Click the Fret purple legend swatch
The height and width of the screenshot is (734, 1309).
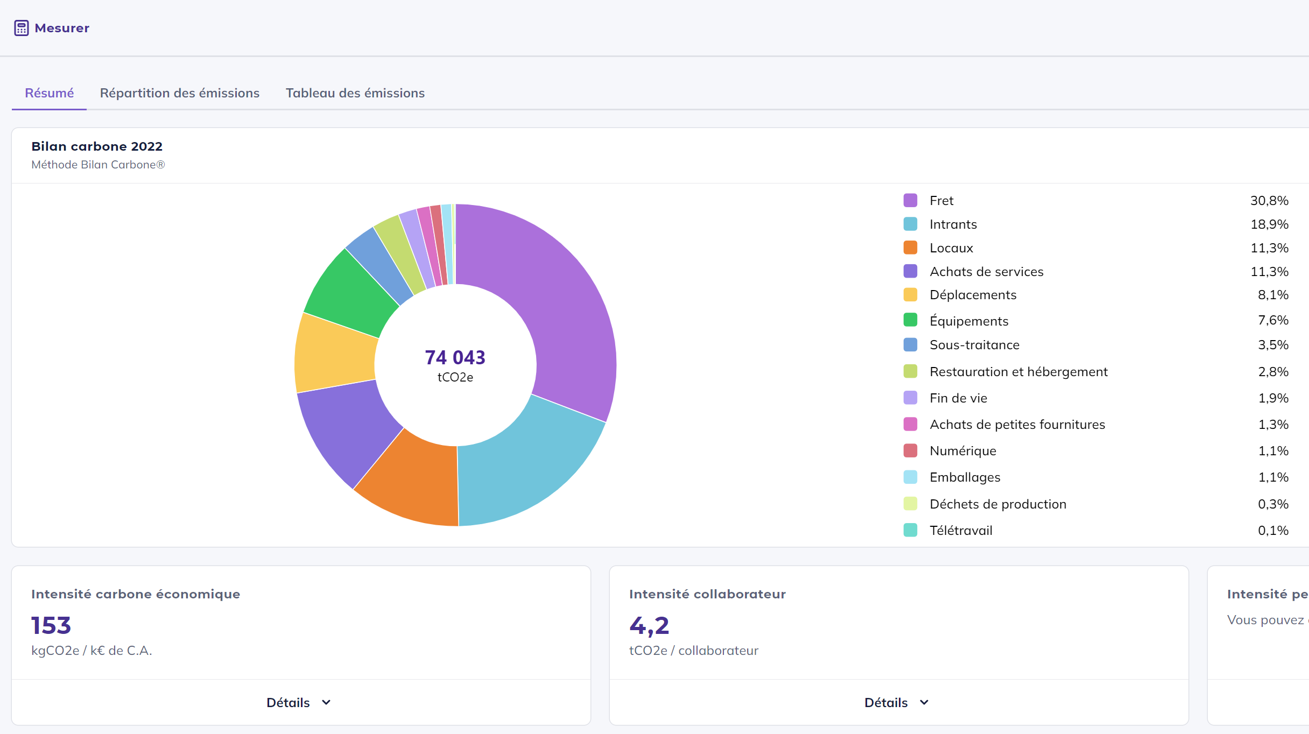click(x=910, y=201)
